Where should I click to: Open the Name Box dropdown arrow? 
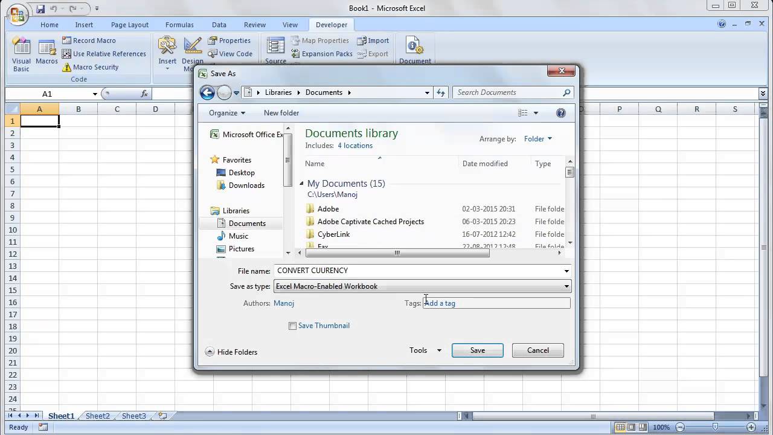coord(95,94)
